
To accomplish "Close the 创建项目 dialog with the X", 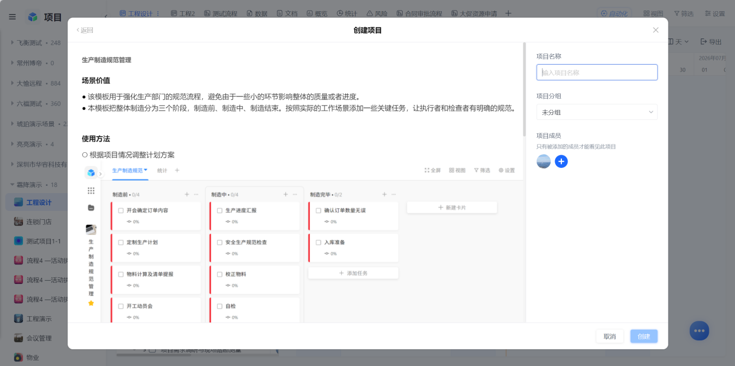I will coord(656,30).
